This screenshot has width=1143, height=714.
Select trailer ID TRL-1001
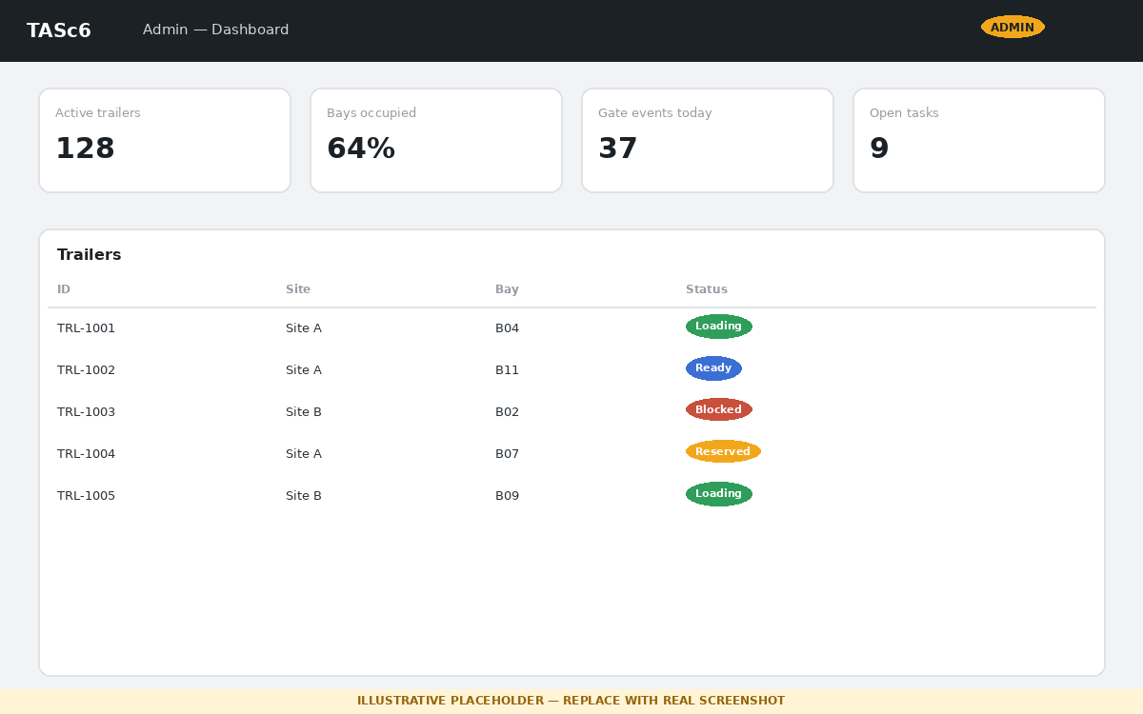tap(86, 328)
